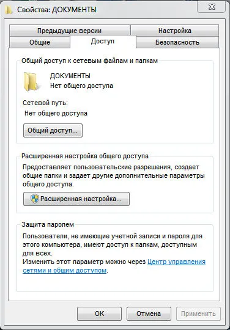Viewport: 230px width, 330px height.
Task: Click the Сетевой путь label
Action: [45, 103]
